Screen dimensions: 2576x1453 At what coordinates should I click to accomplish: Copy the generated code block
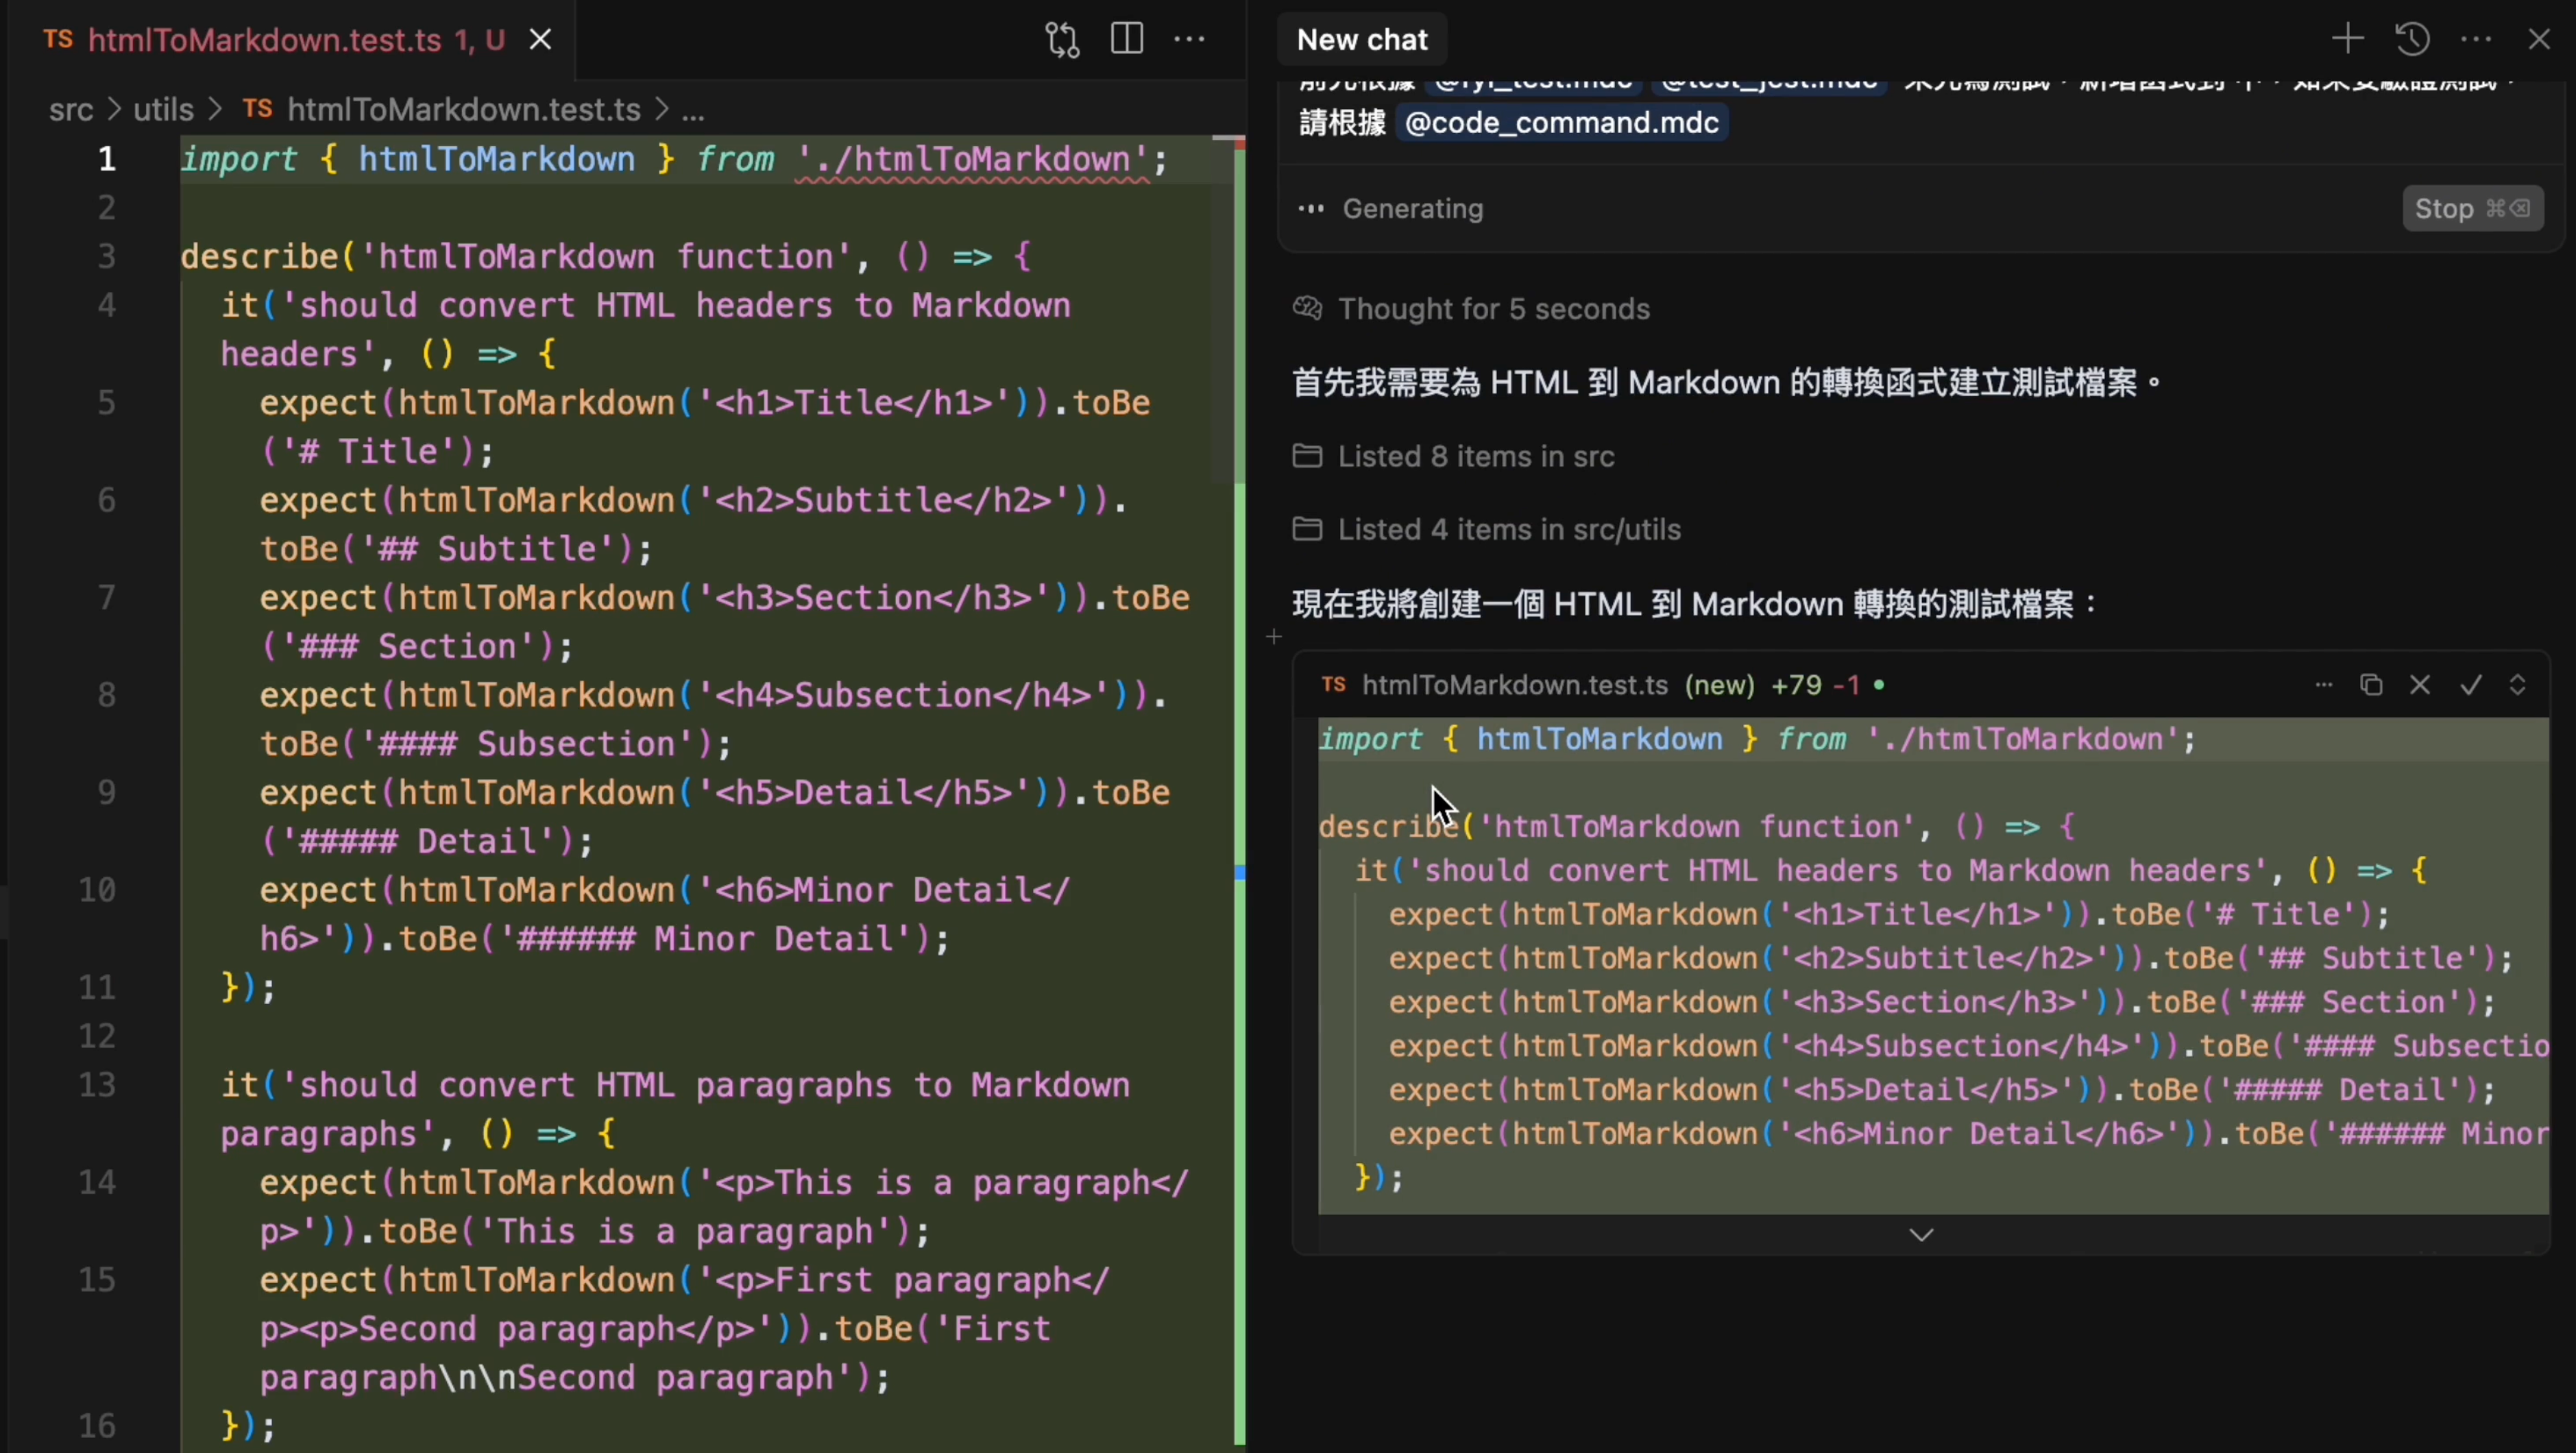[2372, 685]
